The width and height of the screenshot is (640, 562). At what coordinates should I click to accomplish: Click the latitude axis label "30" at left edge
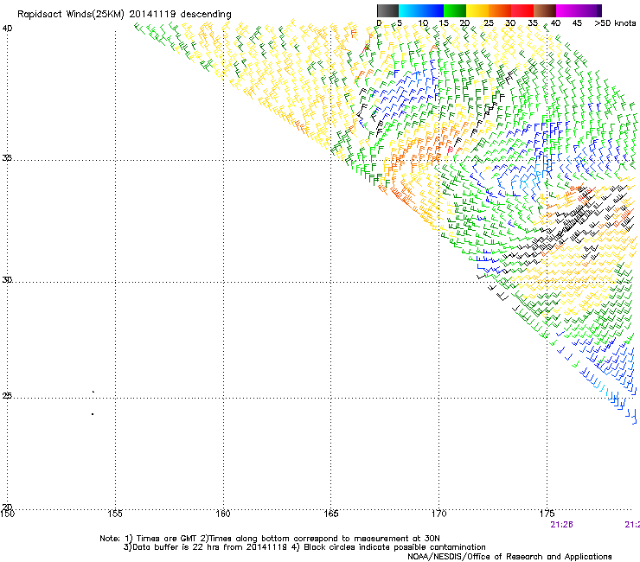(x=7, y=280)
